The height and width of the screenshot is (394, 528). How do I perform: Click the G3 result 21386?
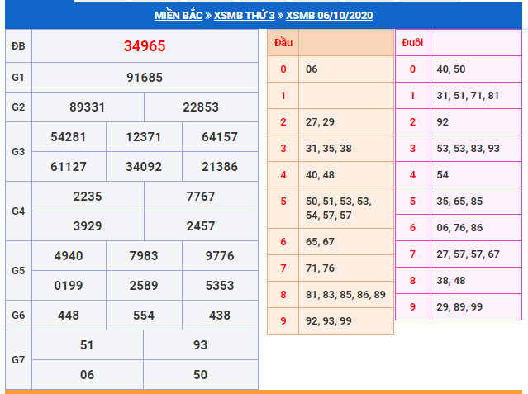[220, 167]
